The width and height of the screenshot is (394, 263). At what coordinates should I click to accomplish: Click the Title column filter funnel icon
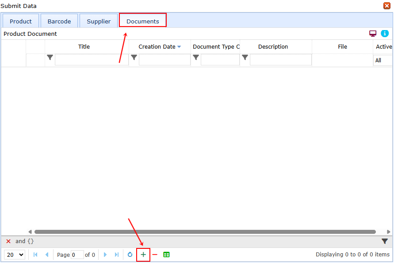coord(50,57)
